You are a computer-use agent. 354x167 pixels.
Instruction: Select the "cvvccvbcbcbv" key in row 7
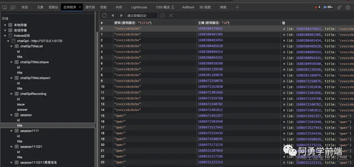click(128, 69)
